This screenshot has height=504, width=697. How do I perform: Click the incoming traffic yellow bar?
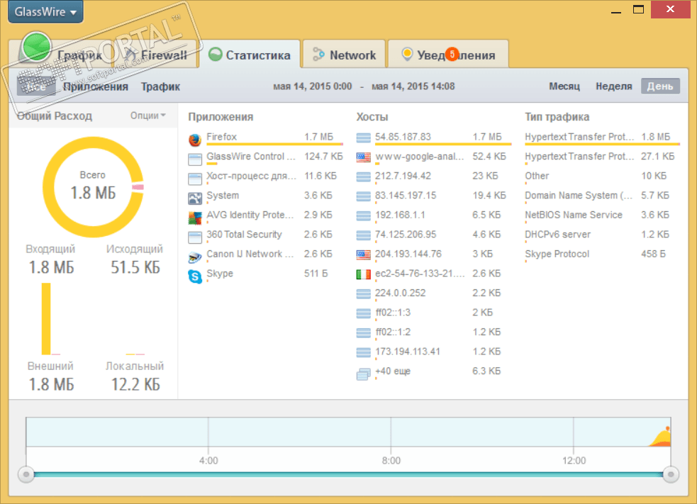click(x=46, y=319)
